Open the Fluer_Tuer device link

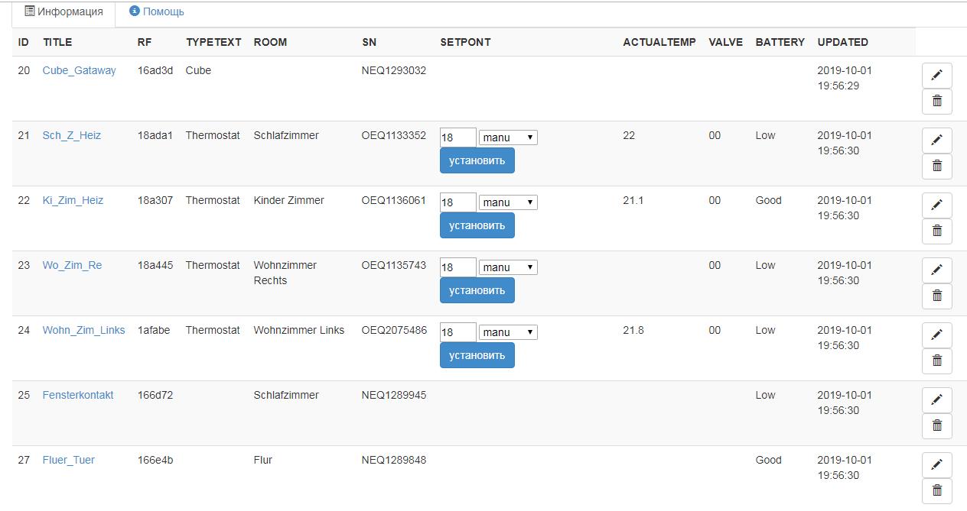69,460
